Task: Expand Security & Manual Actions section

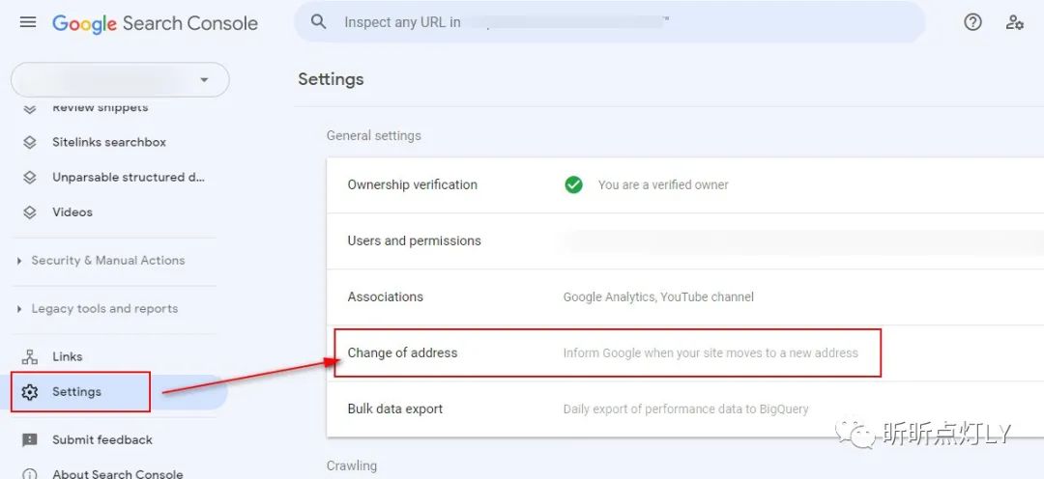Action: (x=108, y=261)
